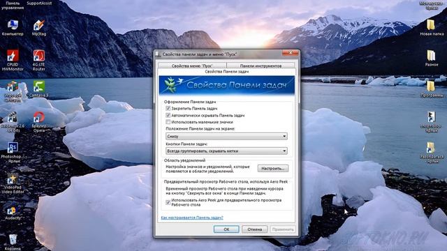This screenshot has width=447, height=251.
Task: Switch to the Свойства меню "Пуск" tab
Action: (x=192, y=66)
